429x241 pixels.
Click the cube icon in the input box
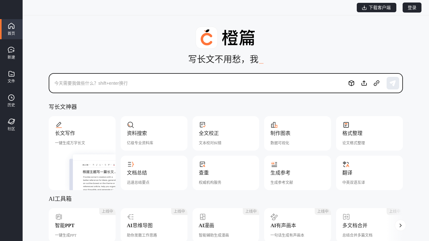point(351,83)
